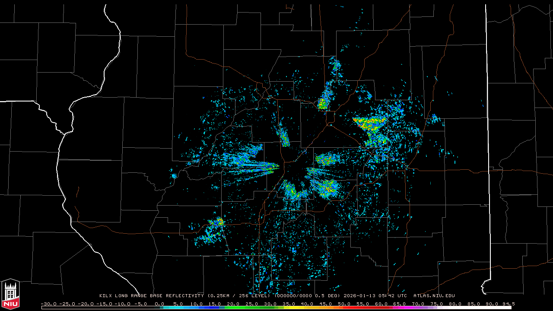Click the northernmost echo cluster above the radar
This screenshot has height=311, width=553.
click(x=335, y=66)
